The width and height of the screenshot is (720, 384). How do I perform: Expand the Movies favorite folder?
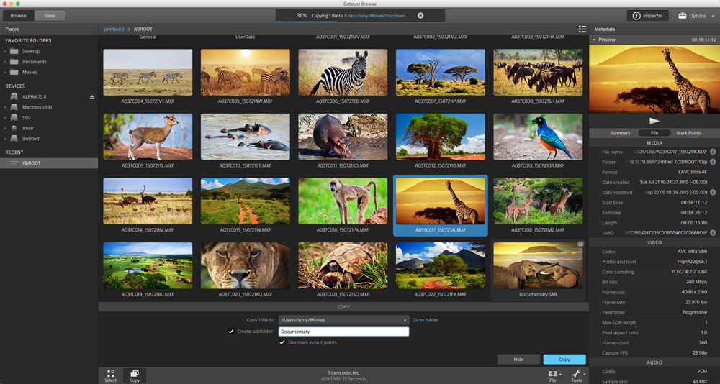5,72
